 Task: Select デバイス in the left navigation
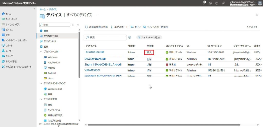(9, 30)
